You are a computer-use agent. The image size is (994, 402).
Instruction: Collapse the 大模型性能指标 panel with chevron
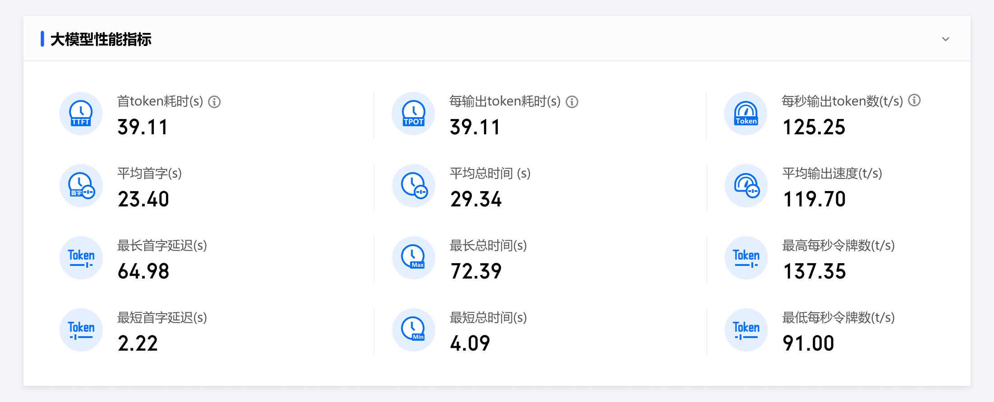click(946, 39)
